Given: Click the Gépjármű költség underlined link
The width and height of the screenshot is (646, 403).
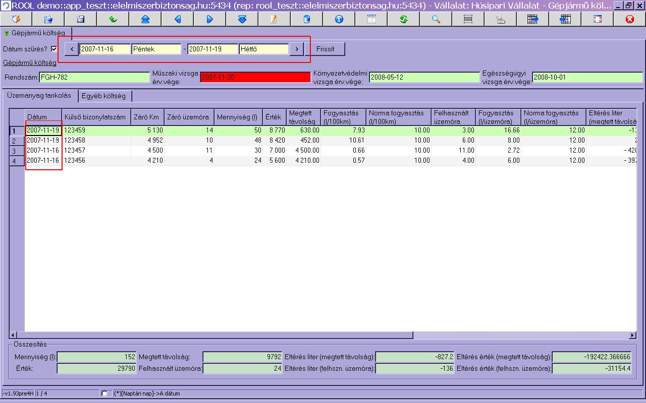Looking at the screenshot, I should coord(30,63).
